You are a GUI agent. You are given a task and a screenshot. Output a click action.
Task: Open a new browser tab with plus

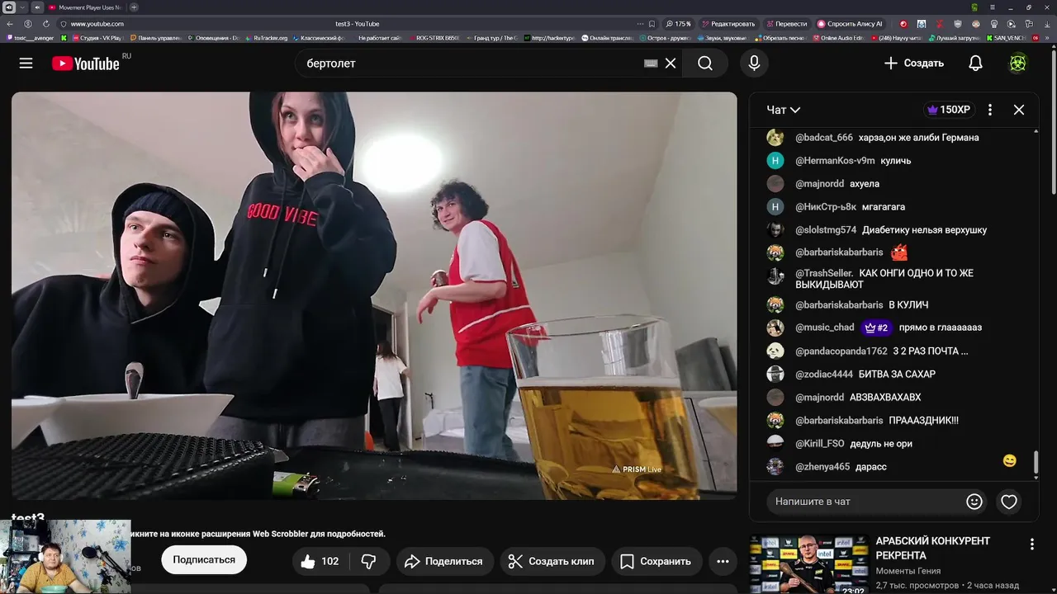[134, 7]
